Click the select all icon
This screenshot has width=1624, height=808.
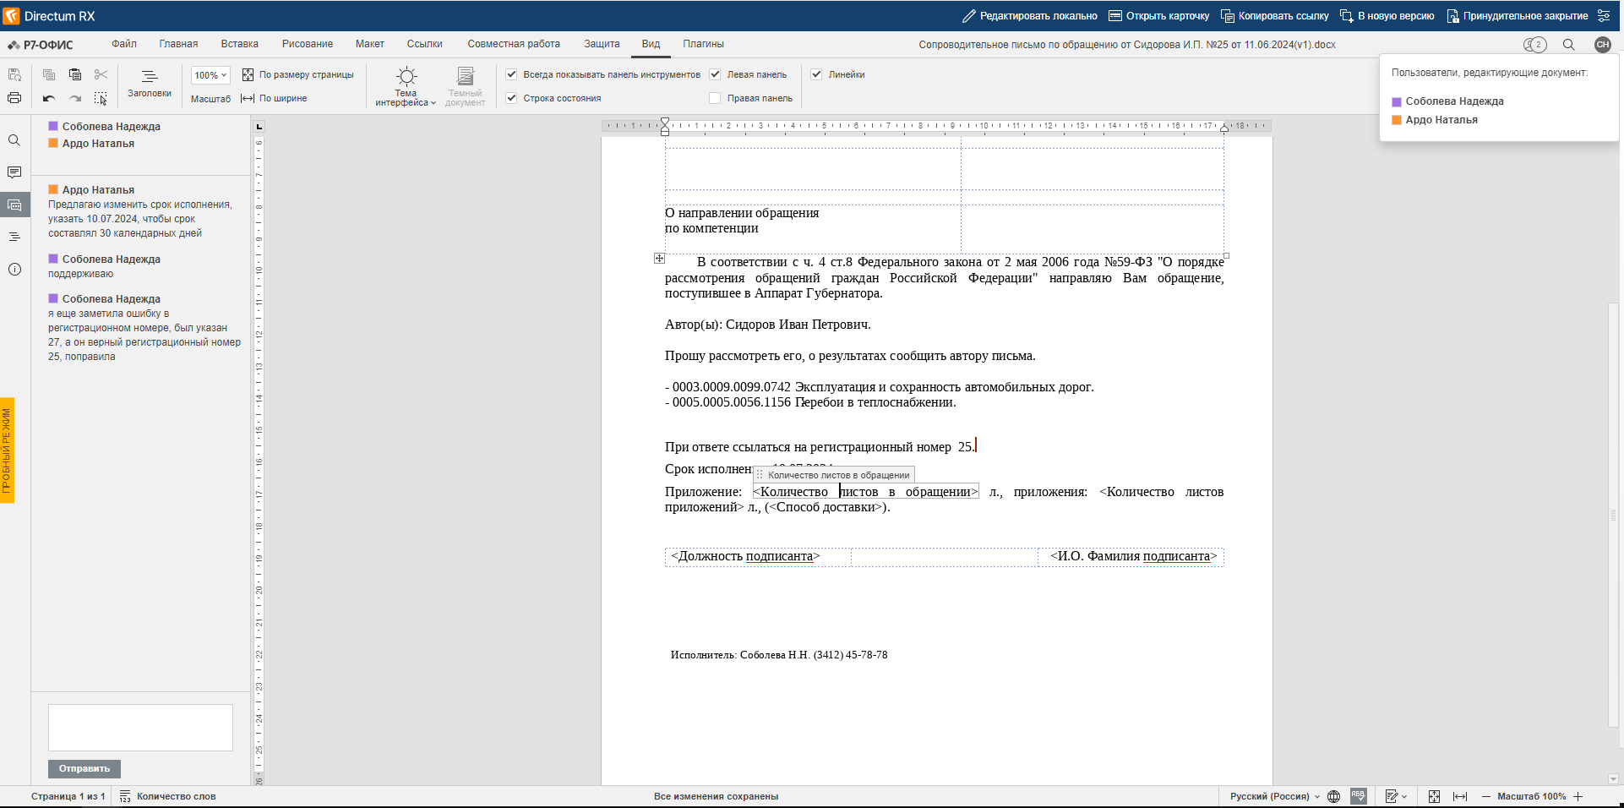[x=101, y=98]
